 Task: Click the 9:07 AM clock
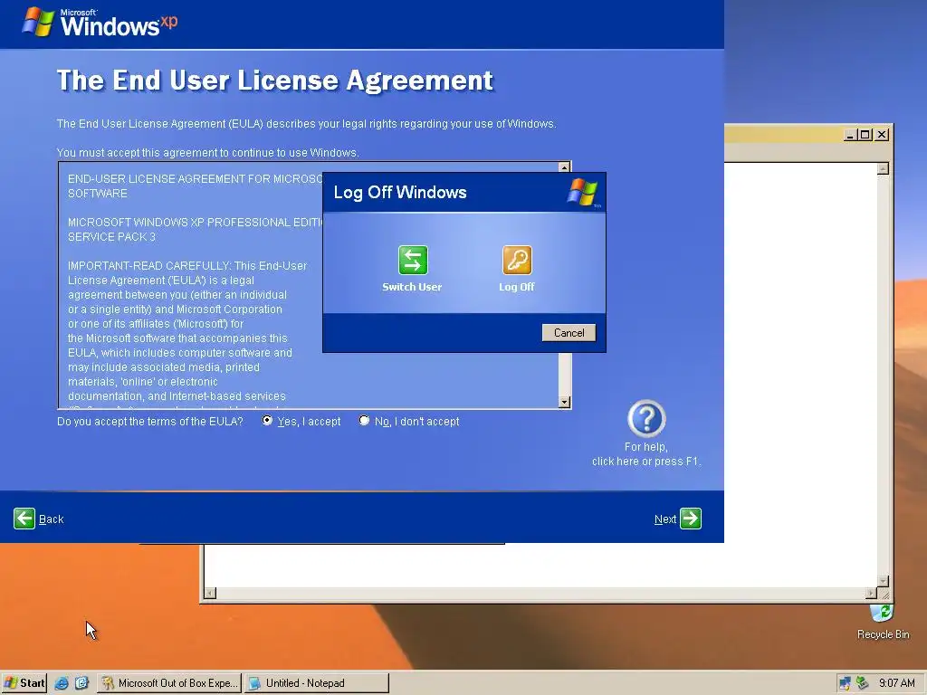tap(896, 683)
